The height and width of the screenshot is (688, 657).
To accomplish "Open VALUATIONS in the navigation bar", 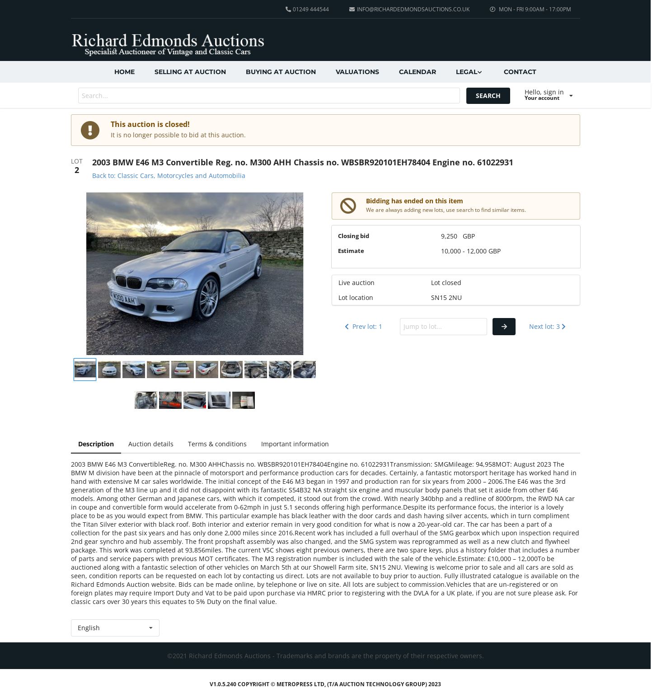I will (357, 72).
